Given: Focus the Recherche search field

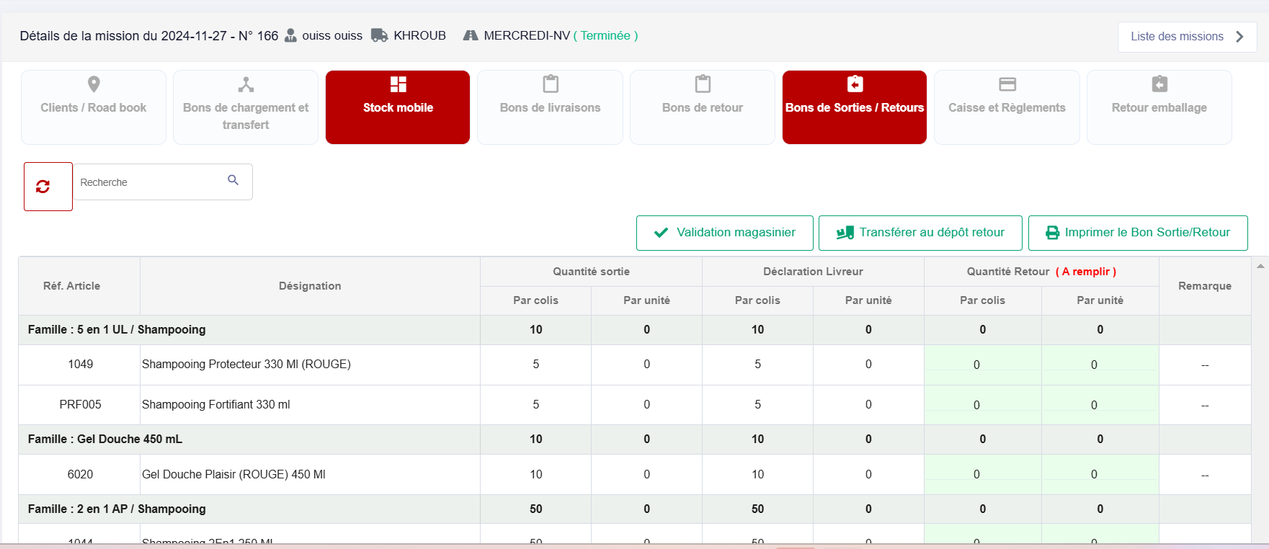Looking at the screenshot, I should point(151,182).
